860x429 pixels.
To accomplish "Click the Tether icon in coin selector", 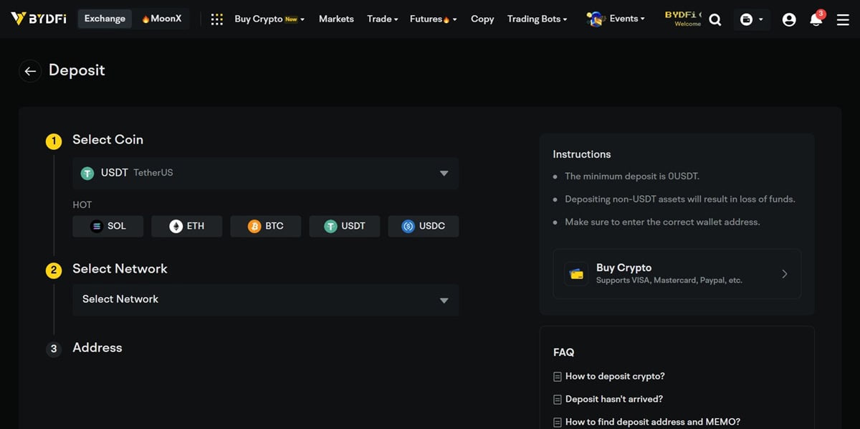I will tap(87, 173).
